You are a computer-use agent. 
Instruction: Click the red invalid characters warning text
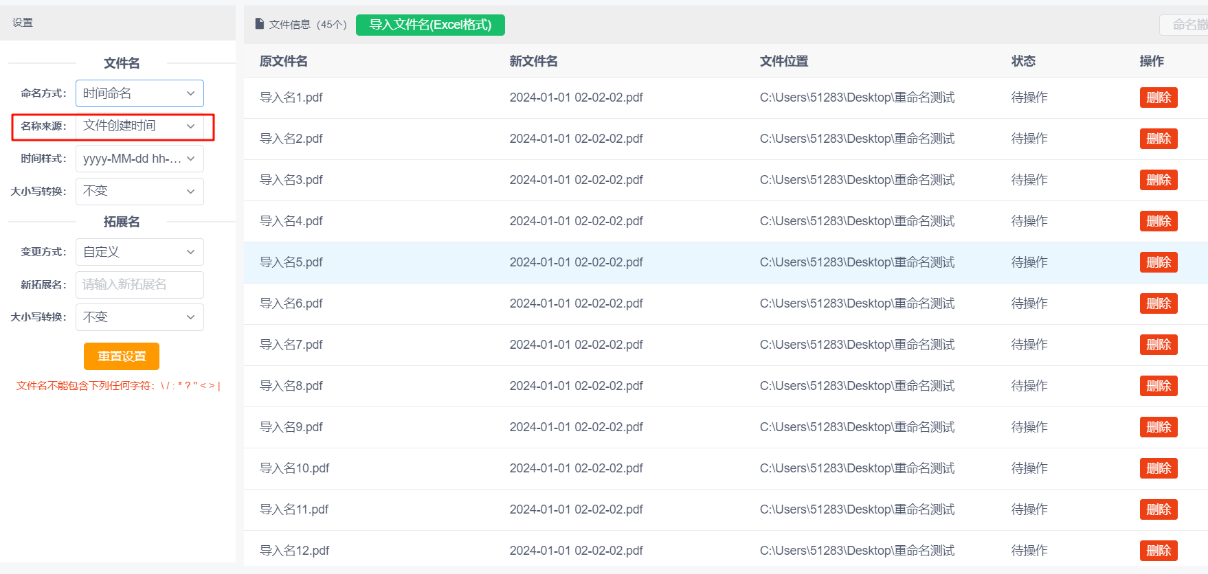click(118, 386)
